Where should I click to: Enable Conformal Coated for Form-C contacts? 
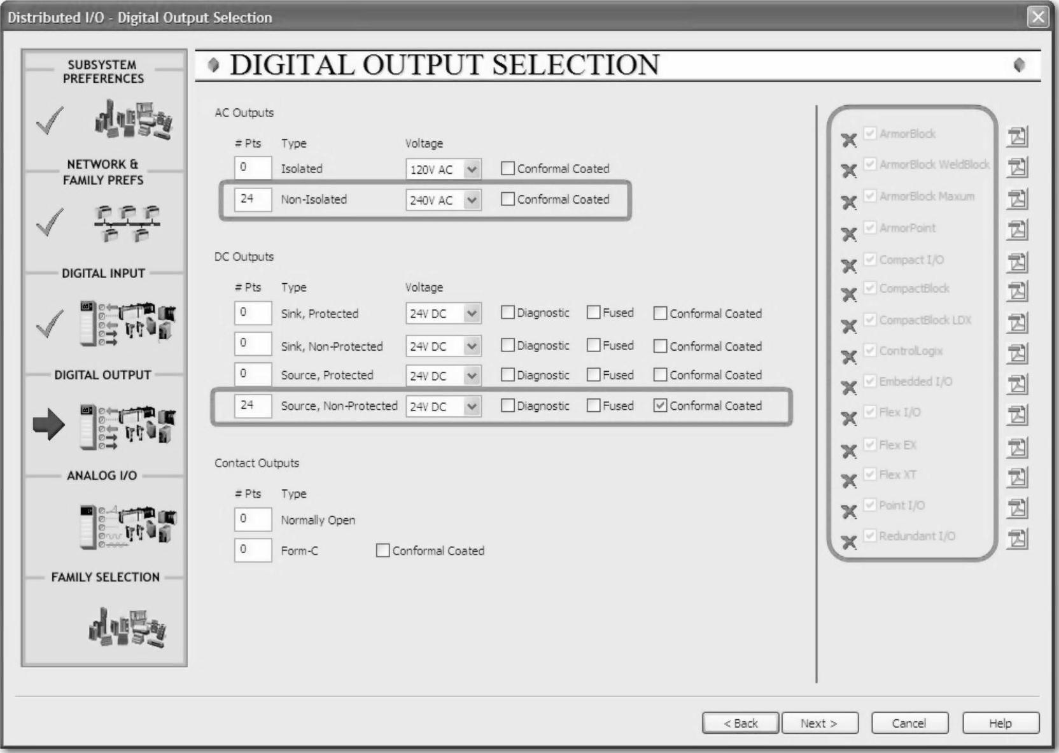(382, 551)
